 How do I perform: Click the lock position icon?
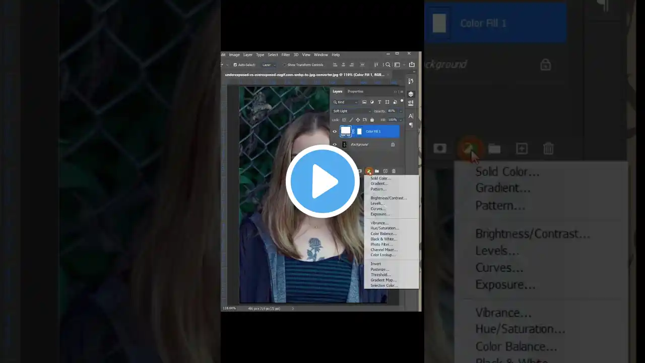click(358, 120)
